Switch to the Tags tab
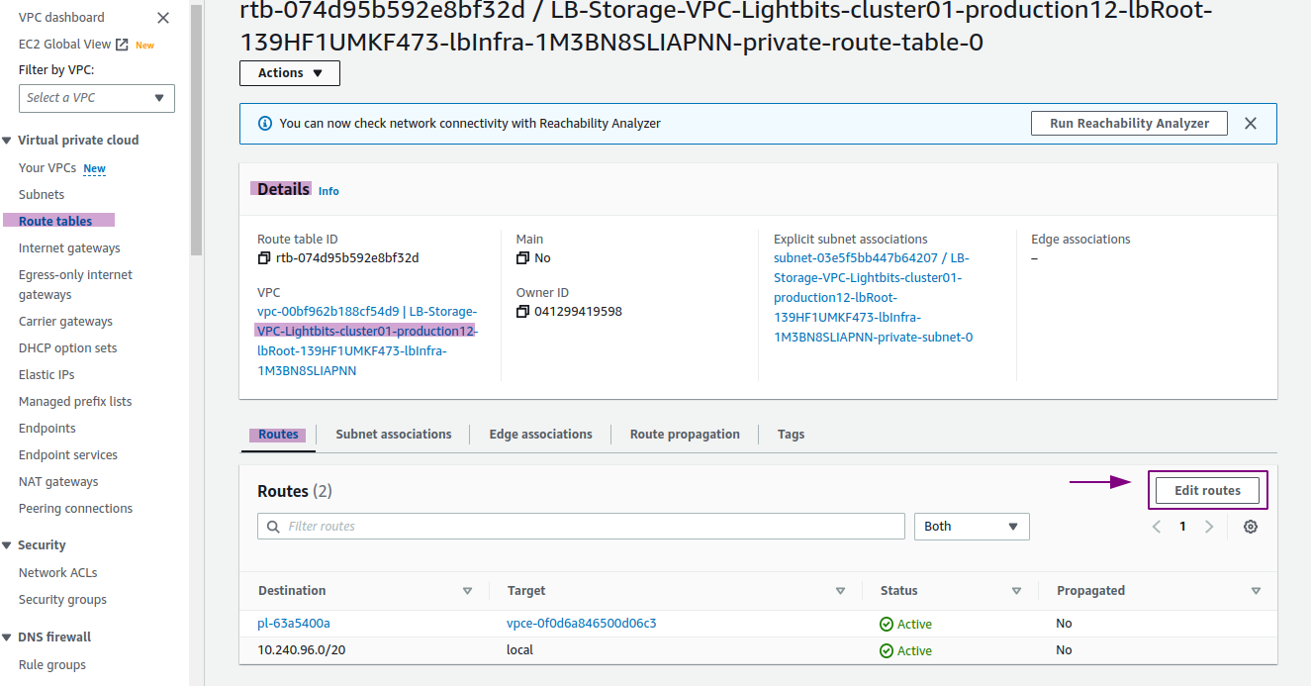The width and height of the screenshot is (1311, 686). point(792,435)
